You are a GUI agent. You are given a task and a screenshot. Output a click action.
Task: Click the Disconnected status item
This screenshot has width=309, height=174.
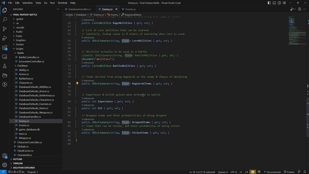click(x=272, y=172)
